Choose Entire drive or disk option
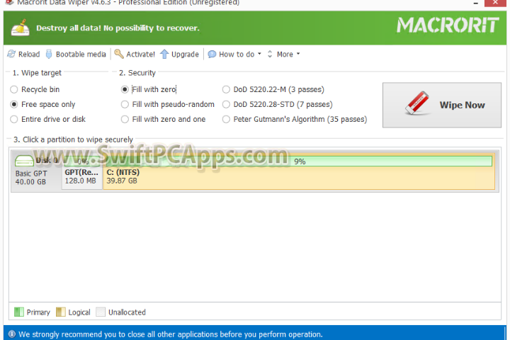 48,120
